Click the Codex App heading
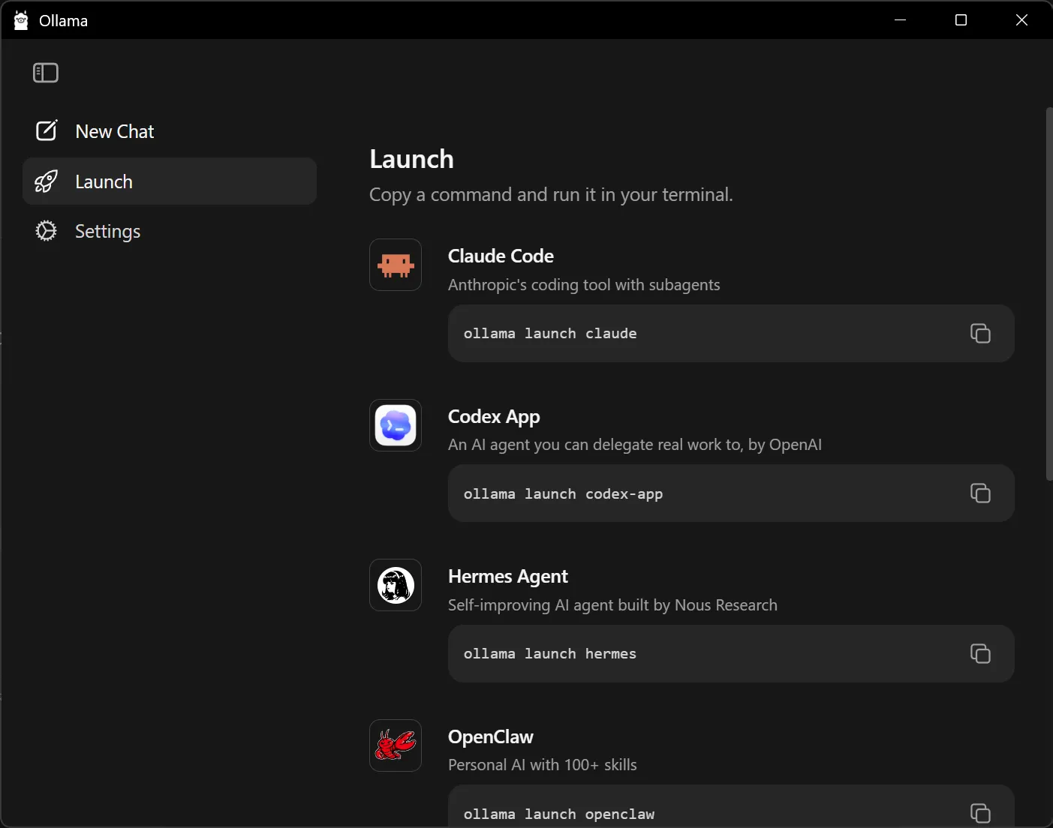This screenshot has height=828, width=1053. click(494, 416)
